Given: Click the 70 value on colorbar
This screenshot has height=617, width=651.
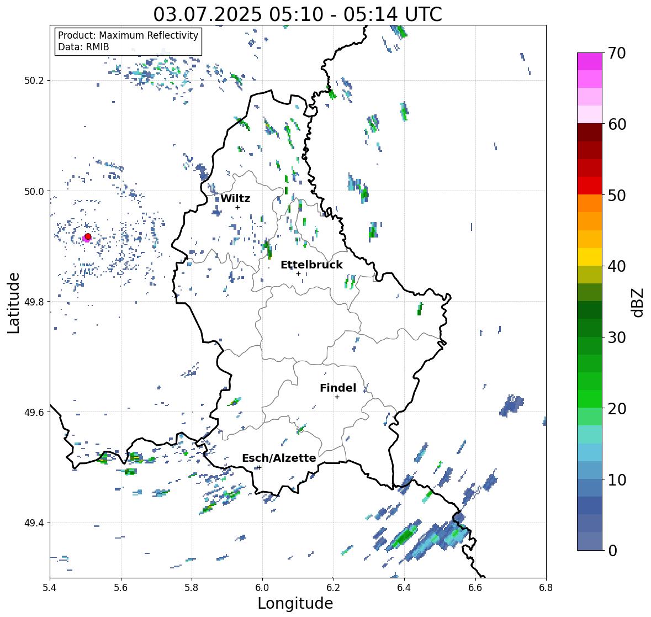Looking at the screenshot, I should coord(617,53).
